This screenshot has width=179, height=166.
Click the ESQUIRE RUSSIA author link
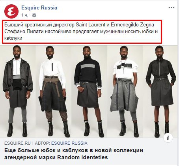coord(69,143)
